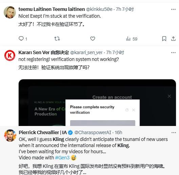Screen dimensions: 179x175
Task: Bookmark teemu Laitinen's tweet
Action: [x=164, y=39]
